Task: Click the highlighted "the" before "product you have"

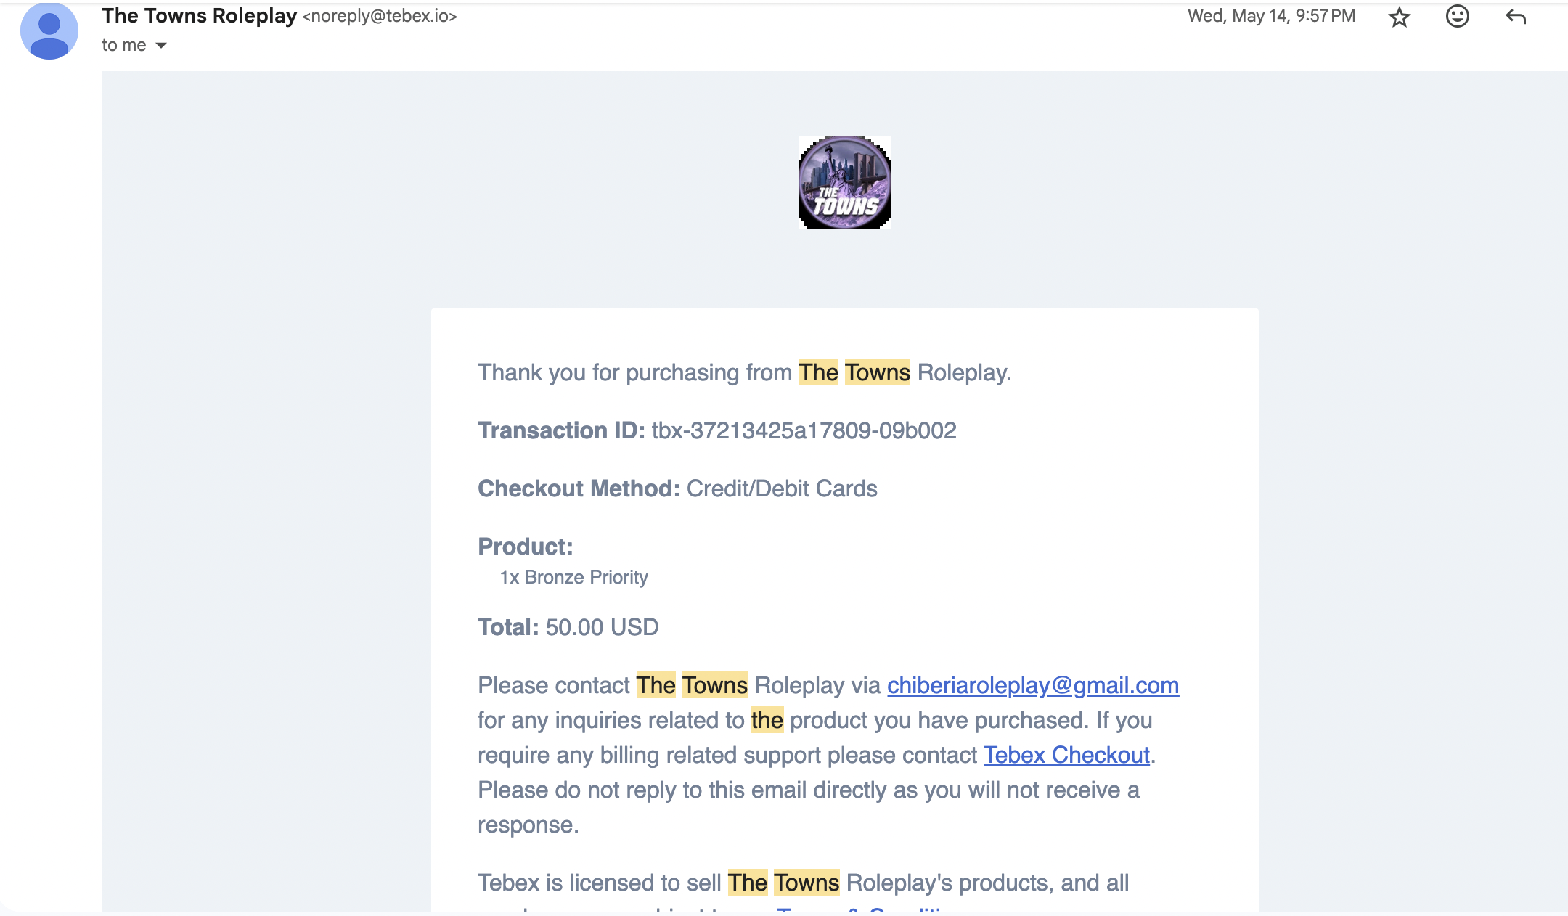Action: (767, 720)
